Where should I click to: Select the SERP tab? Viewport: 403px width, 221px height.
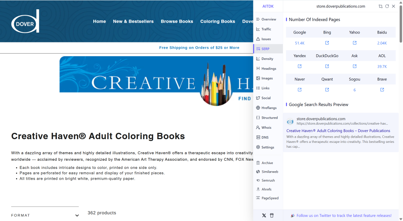(x=268, y=49)
